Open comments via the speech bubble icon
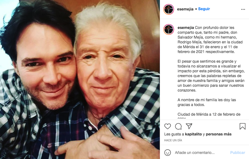249x159 pixels. tap(178, 126)
